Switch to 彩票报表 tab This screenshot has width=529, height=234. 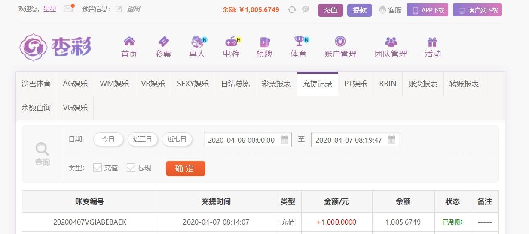click(276, 84)
